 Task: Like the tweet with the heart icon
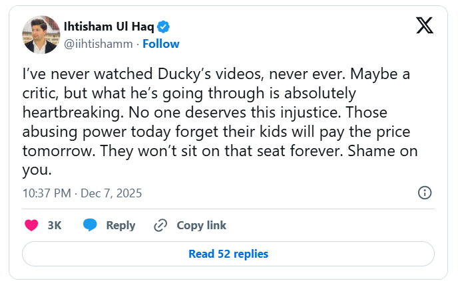31,225
